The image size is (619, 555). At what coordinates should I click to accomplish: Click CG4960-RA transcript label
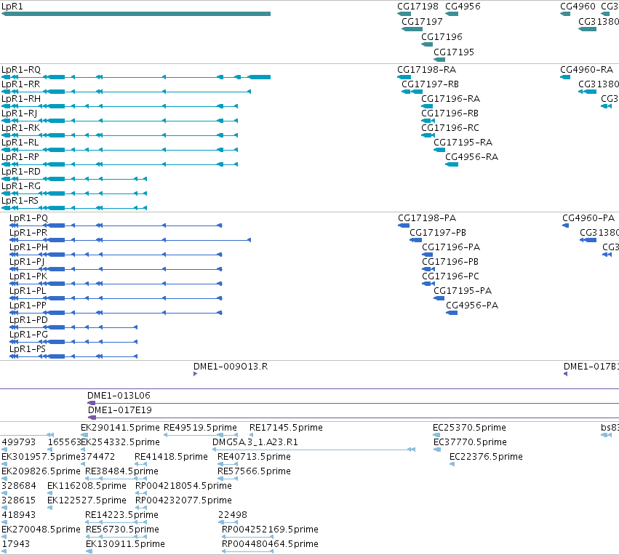586,70
